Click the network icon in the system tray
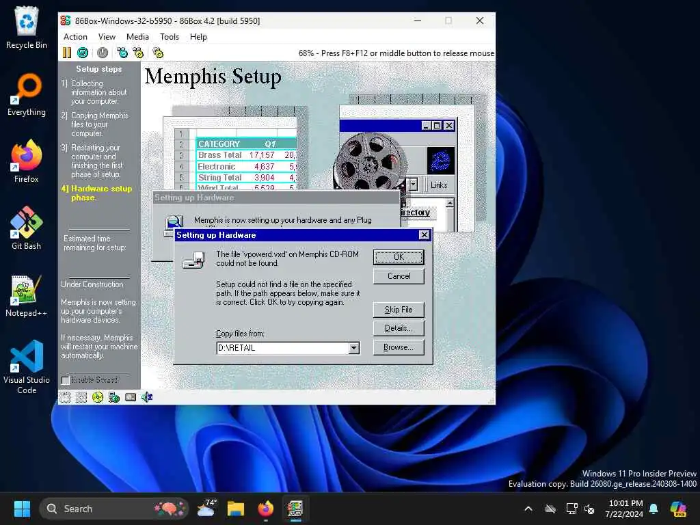The height and width of the screenshot is (525, 700). click(572, 509)
